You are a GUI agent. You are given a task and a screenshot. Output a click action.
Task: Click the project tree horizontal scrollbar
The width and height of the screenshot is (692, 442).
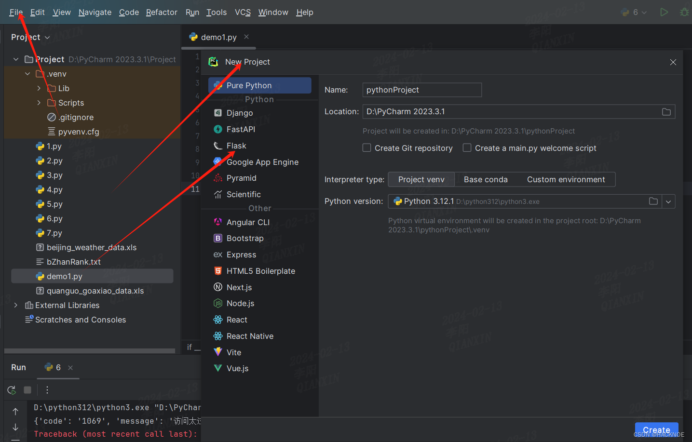pyautogui.click(x=90, y=351)
